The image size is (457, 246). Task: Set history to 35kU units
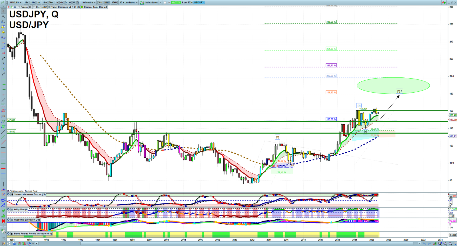tap(114, 3)
